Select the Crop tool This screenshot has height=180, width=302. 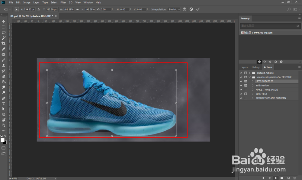pos(4,43)
